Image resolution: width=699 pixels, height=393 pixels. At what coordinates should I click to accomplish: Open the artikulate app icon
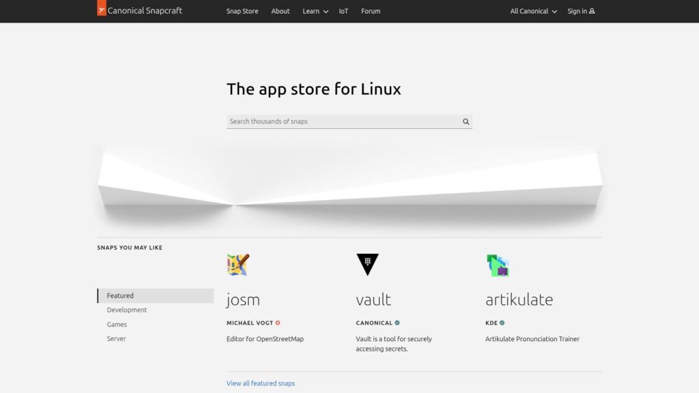[498, 265]
